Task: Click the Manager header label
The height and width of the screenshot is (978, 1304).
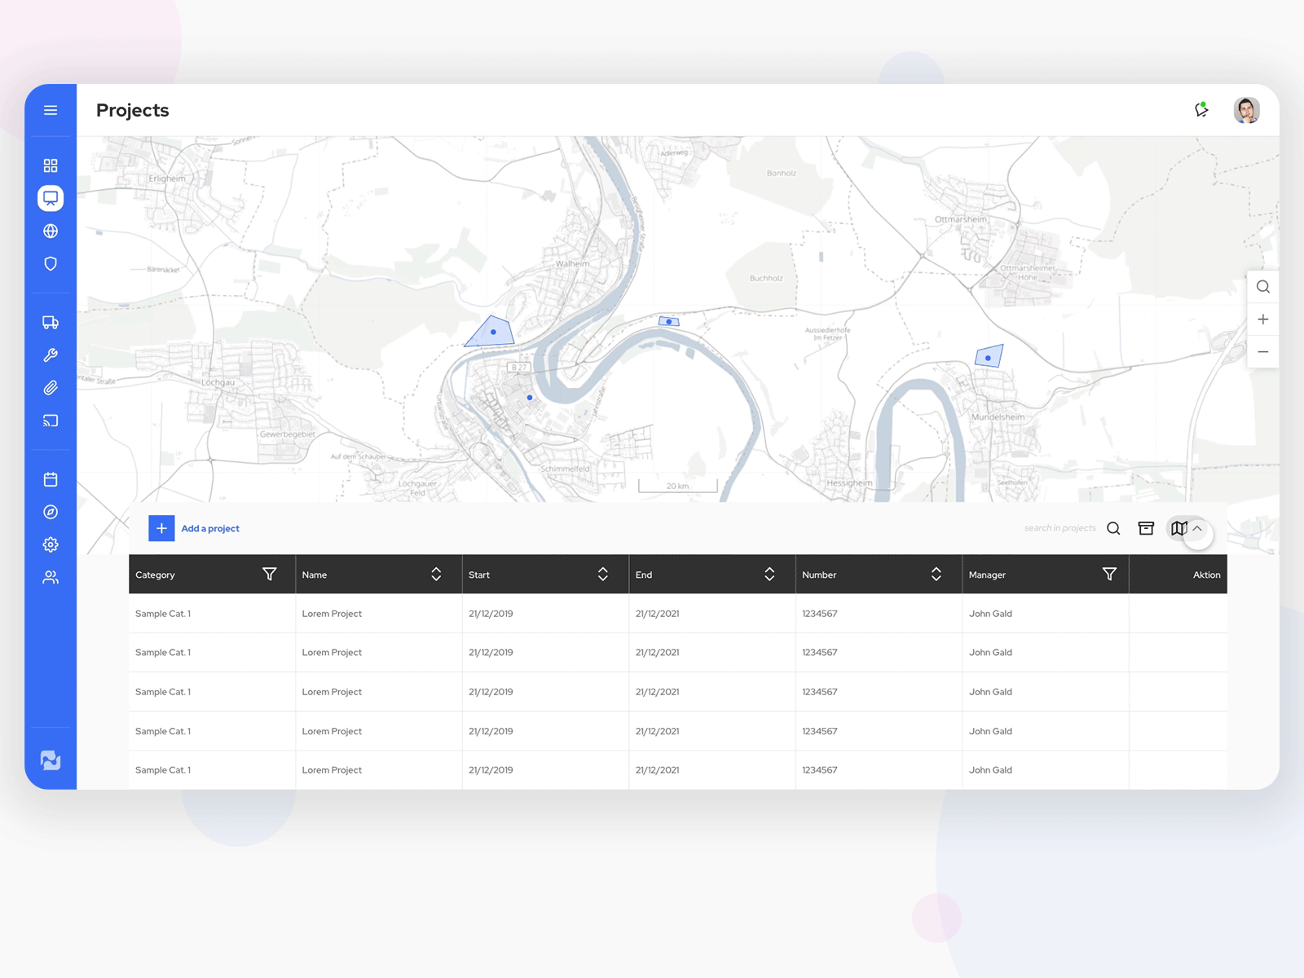Action: 987,575
